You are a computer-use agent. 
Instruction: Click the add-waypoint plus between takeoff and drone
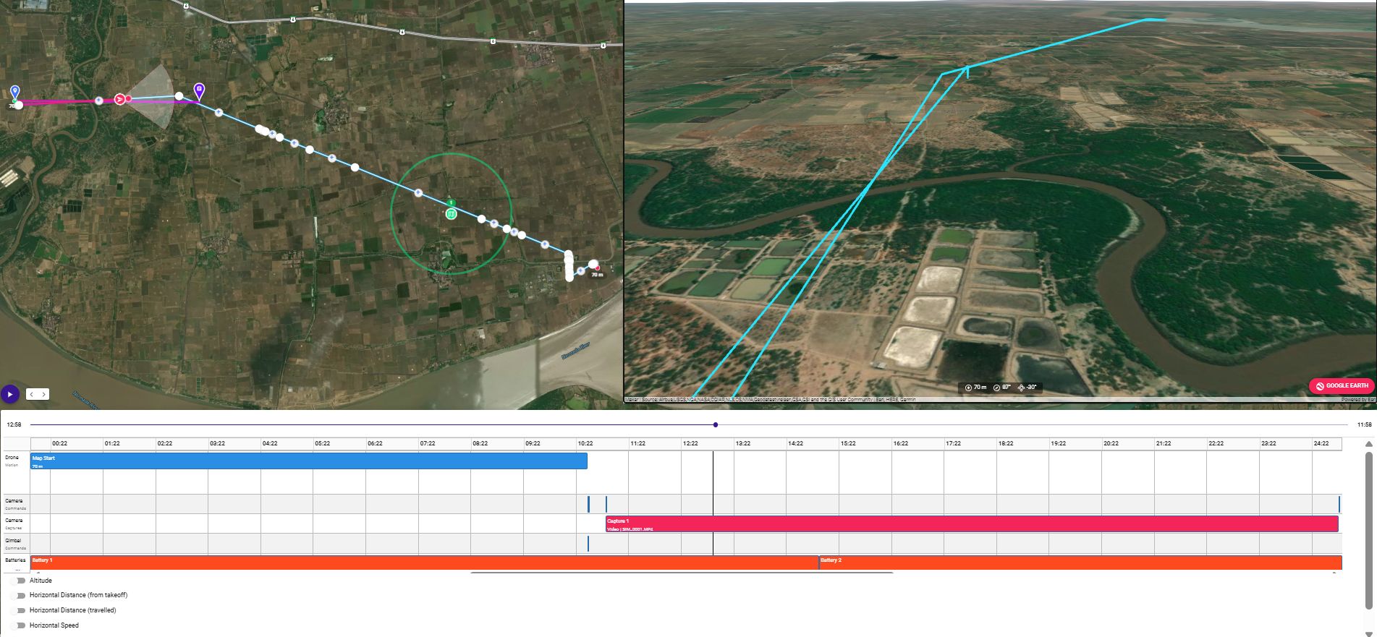point(98,101)
